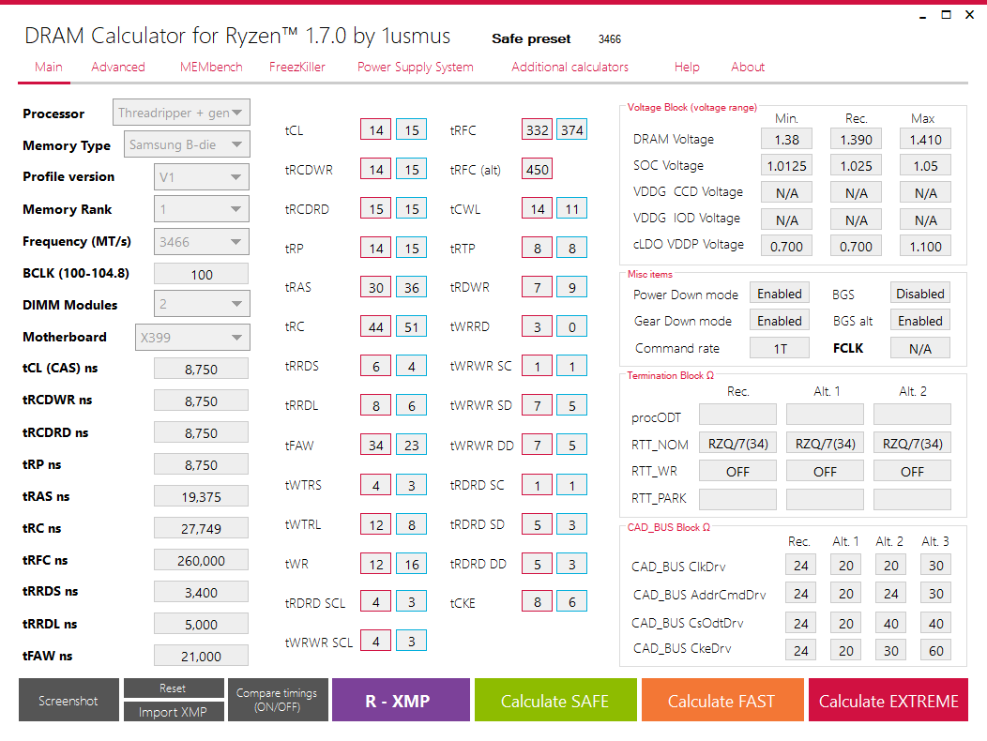Click the red tFAW value 34

(x=376, y=446)
